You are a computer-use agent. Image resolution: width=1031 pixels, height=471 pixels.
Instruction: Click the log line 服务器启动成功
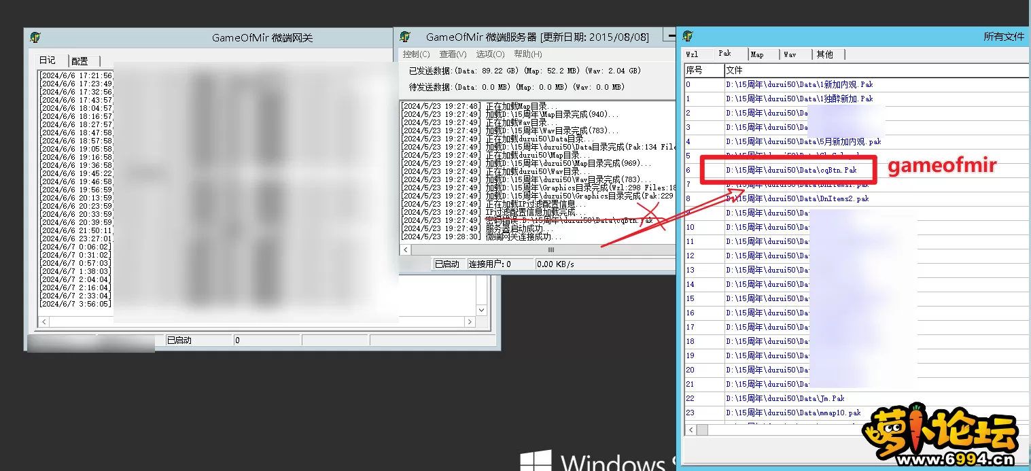[x=478, y=228]
